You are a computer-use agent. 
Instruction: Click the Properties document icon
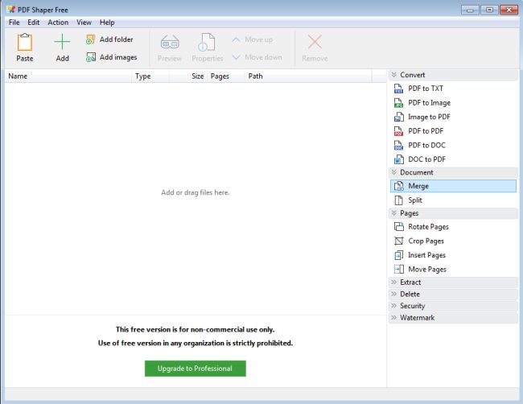[207, 42]
